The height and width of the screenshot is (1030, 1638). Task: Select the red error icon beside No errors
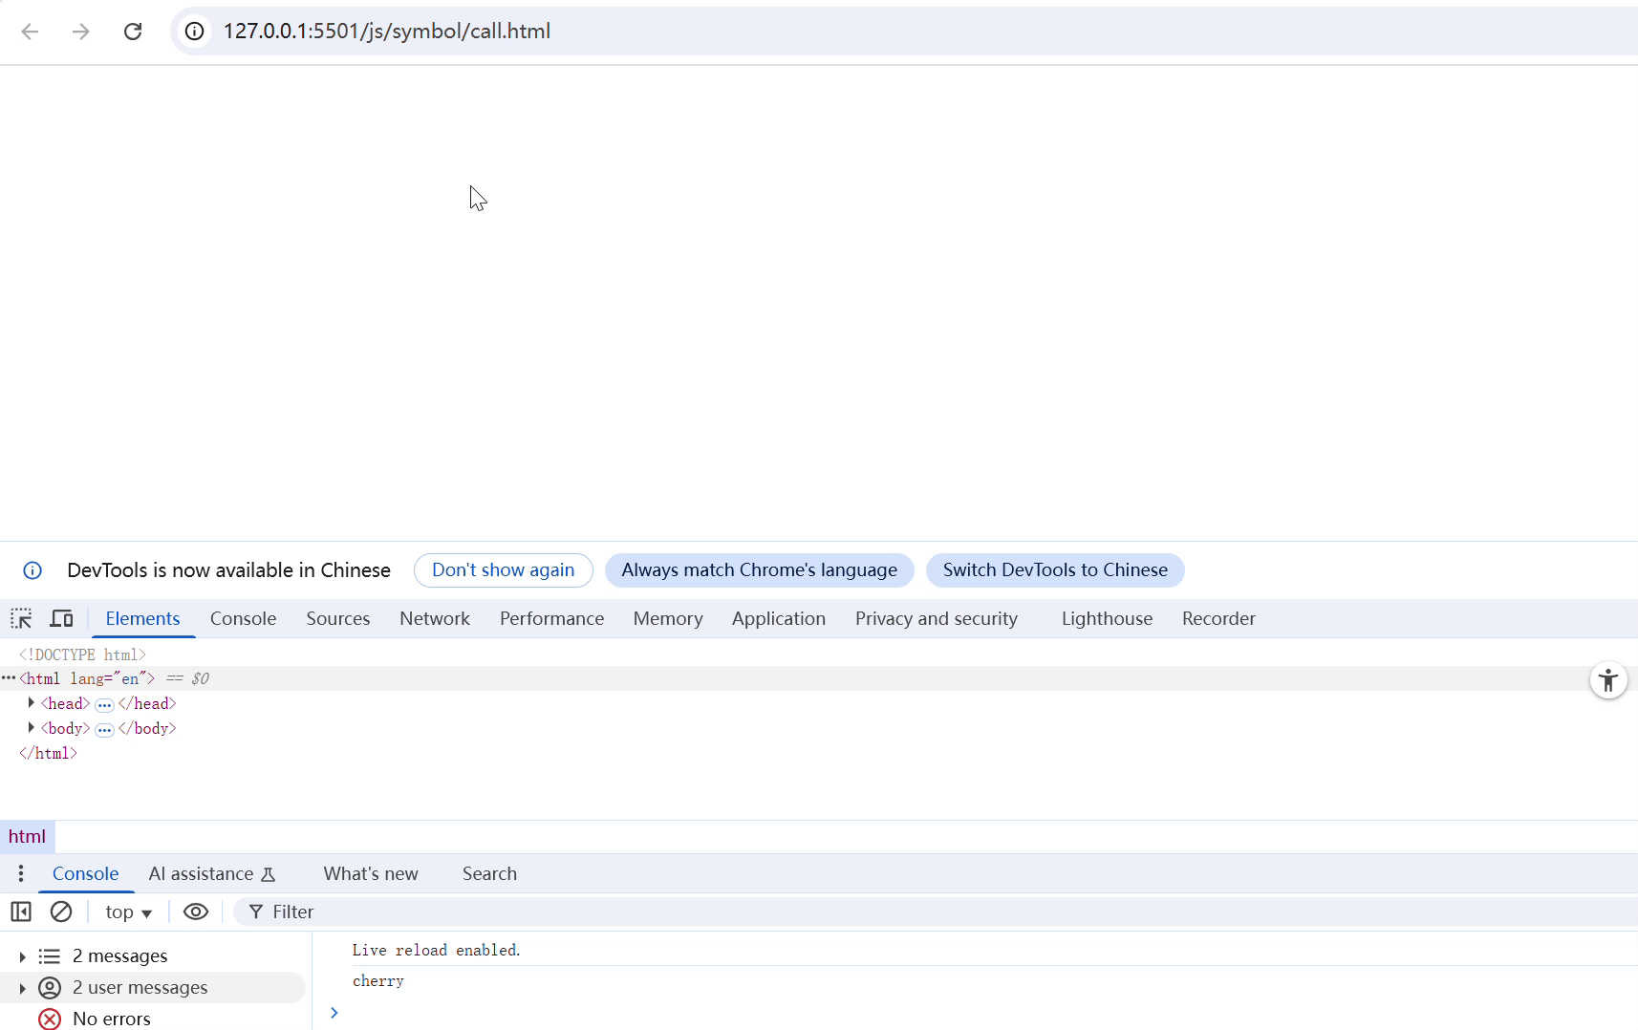[x=50, y=1019]
